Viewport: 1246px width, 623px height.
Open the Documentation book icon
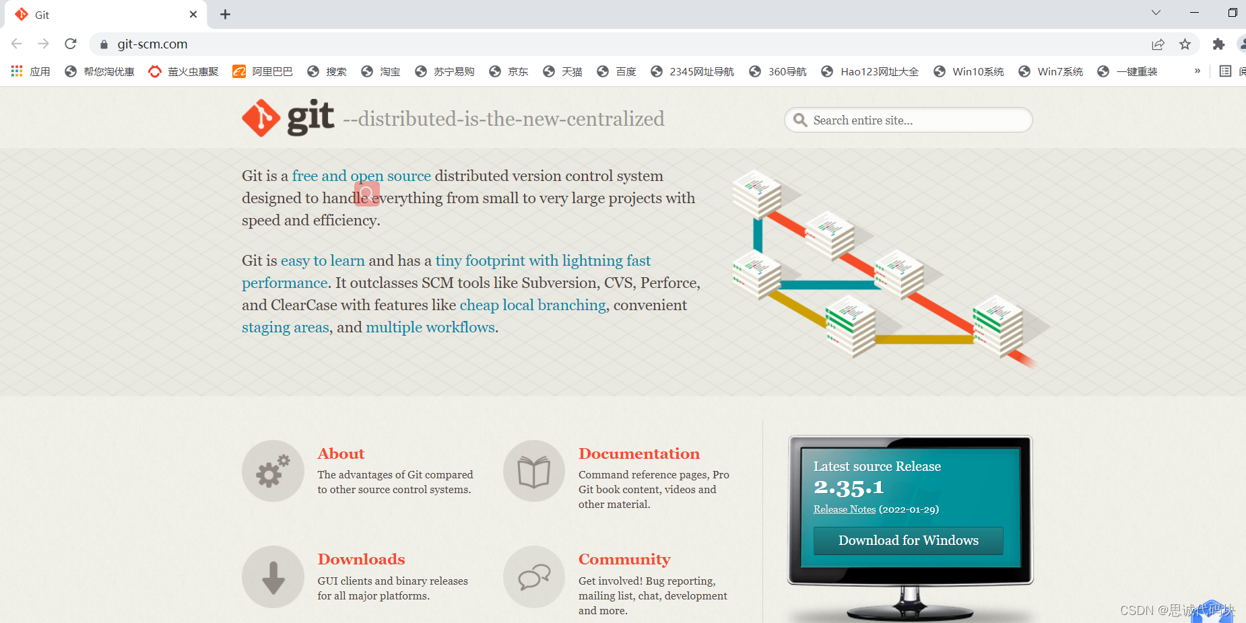(534, 471)
